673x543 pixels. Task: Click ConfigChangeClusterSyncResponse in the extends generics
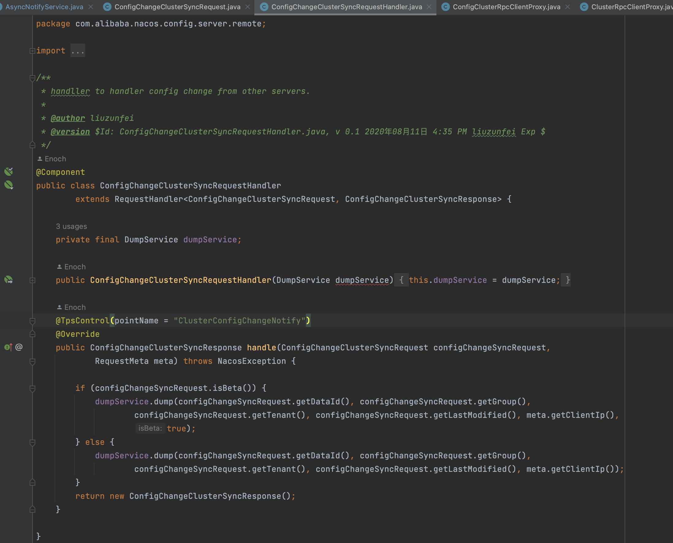point(421,199)
